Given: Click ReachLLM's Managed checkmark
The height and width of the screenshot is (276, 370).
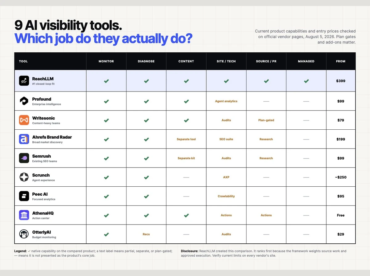Looking at the screenshot, I should tap(306, 81).
